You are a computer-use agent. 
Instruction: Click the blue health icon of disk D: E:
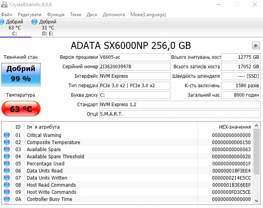(x=34, y=22)
